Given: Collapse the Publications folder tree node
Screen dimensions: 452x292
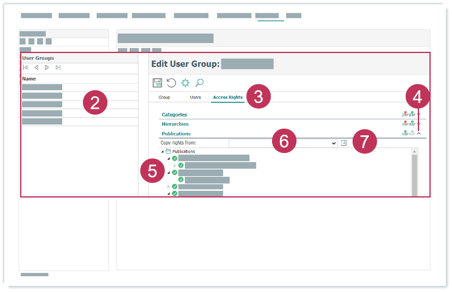Looking at the screenshot, I should tap(162, 151).
